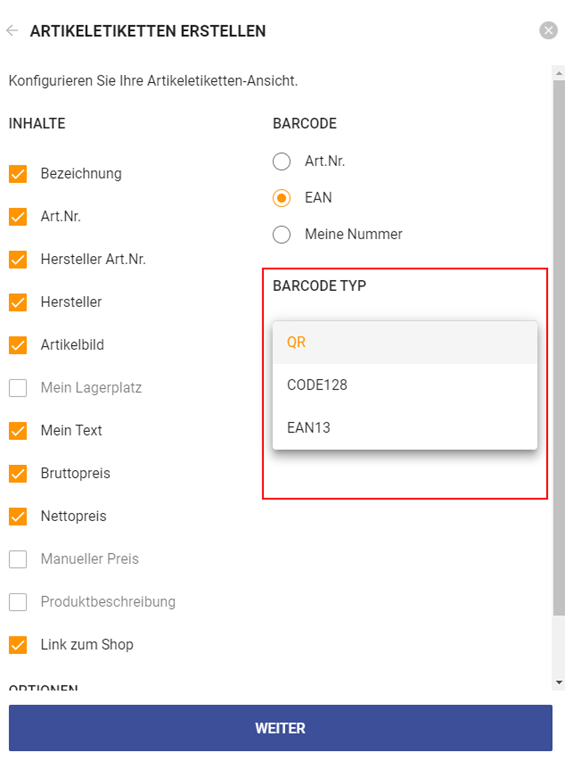
Task: Uncheck the Bezeichnung checkbox
Action: [x=18, y=174]
